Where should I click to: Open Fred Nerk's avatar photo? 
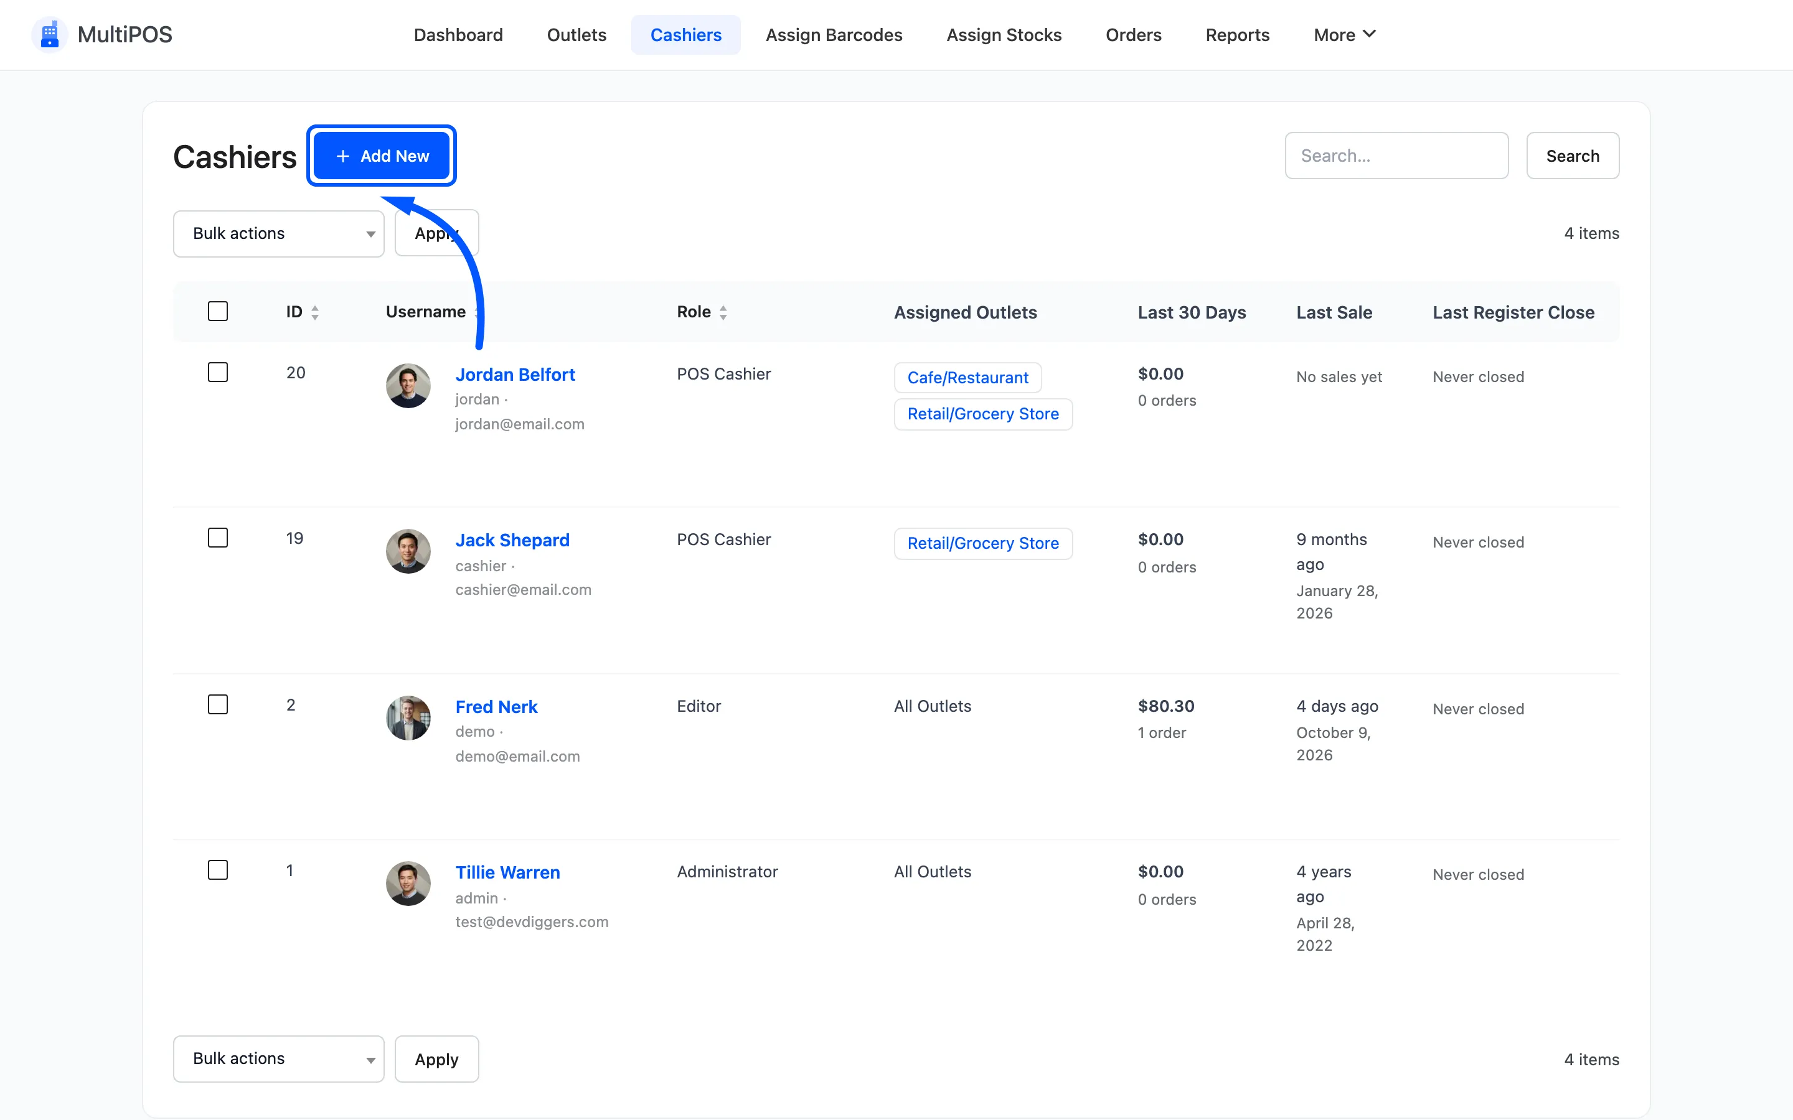(x=408, y=718)
